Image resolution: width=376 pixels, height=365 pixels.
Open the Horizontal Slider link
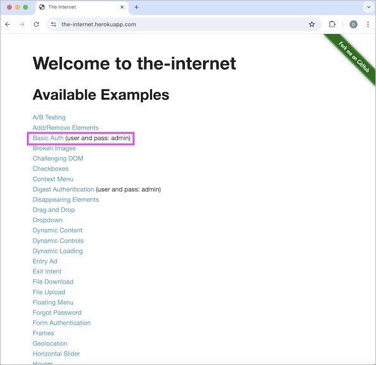[x=56, y=354]
